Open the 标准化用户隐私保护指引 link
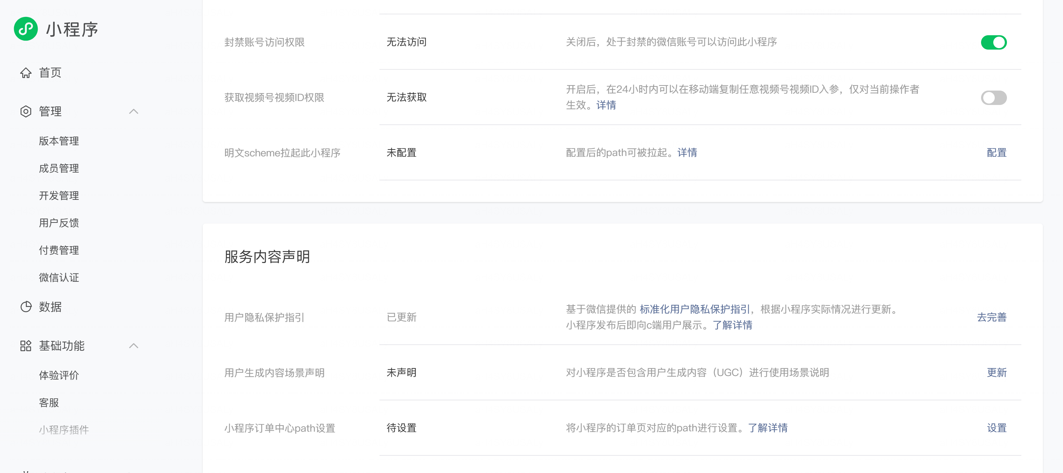Screen dimensions: 1063x473 tap(695, 309)
